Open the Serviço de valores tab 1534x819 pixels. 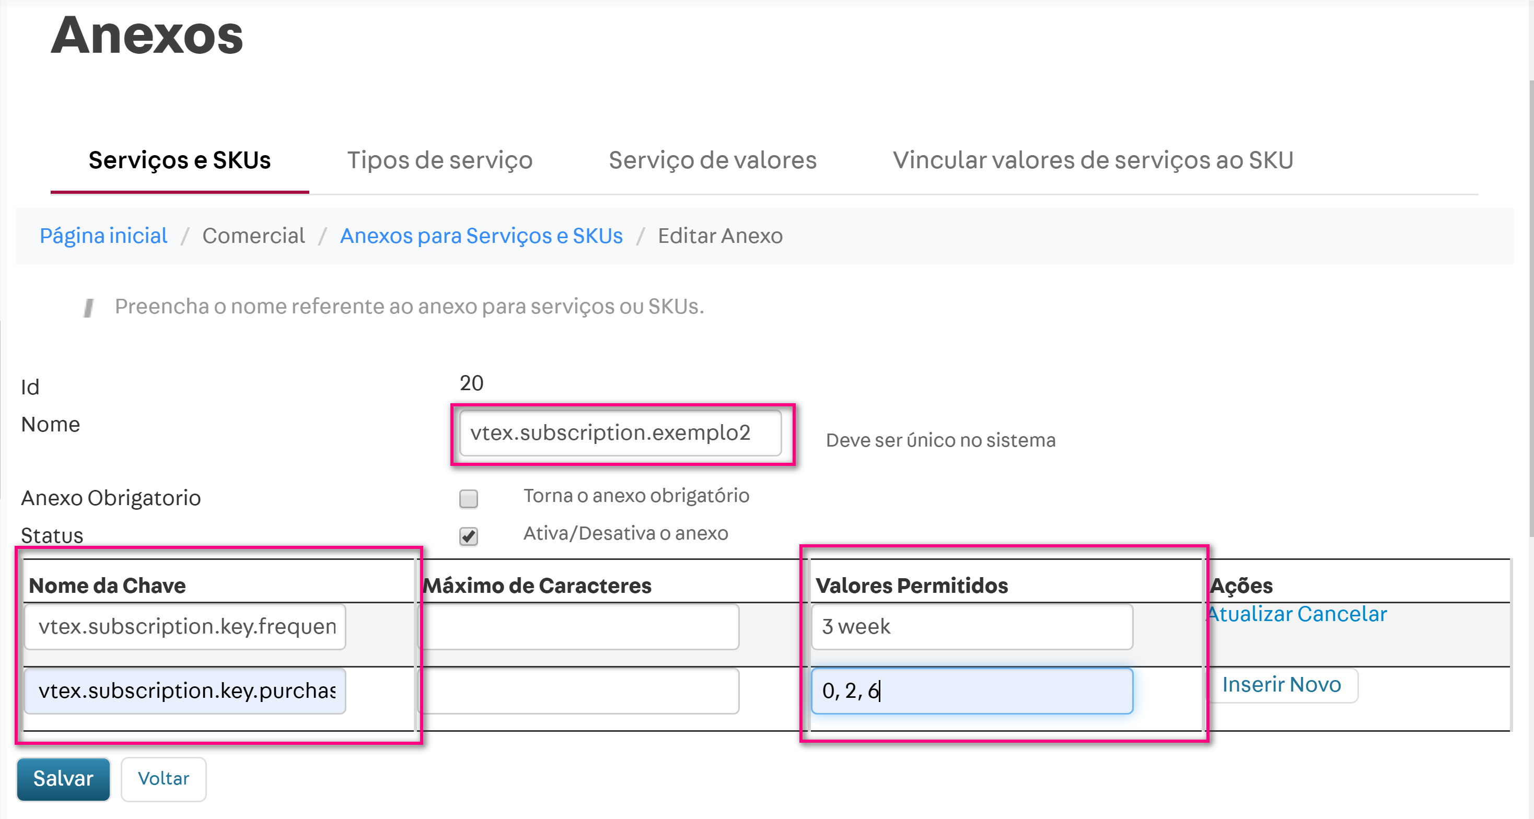(712, 159)
